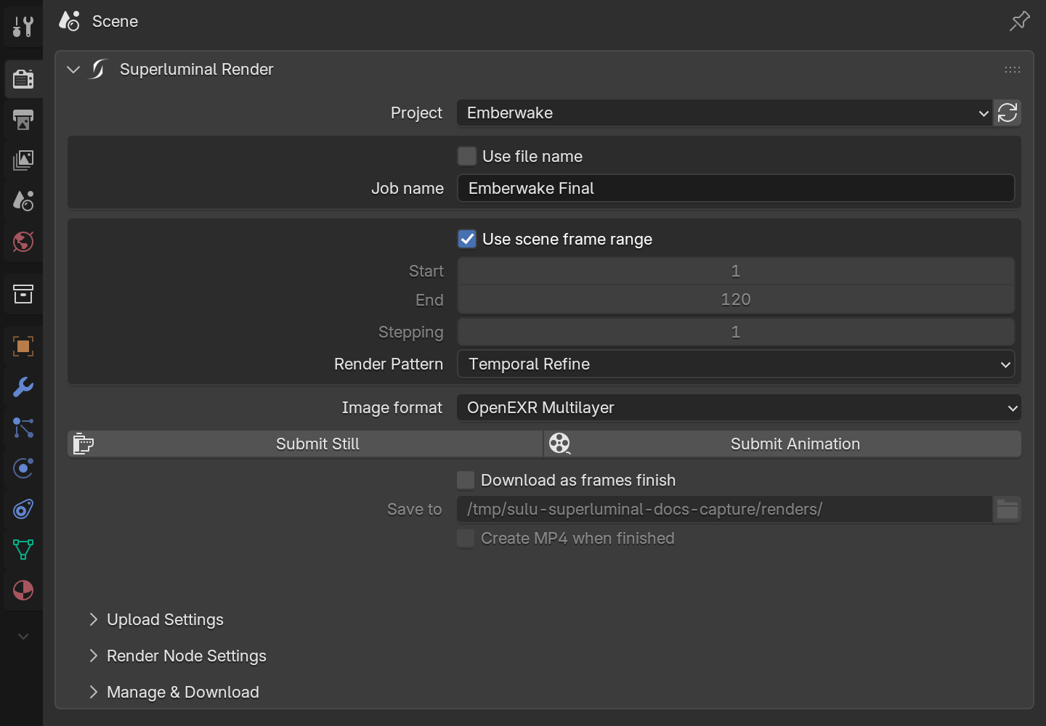Viewport: 1046px width, 726px height.
Task: Expand more tabs arrow below sidebar
Action: click(x=23, y=637)
